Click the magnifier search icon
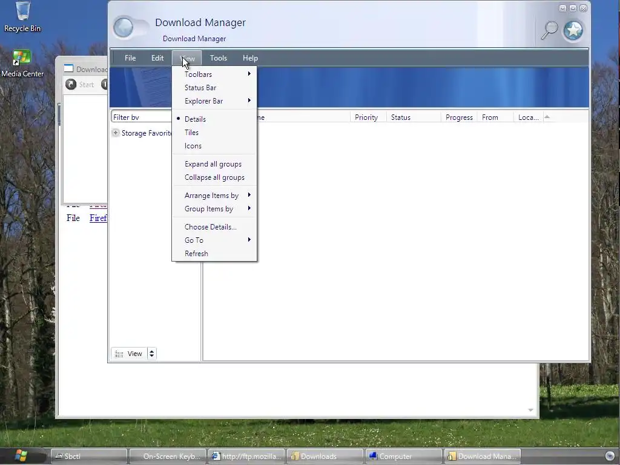Viewport: 620px width, 465px height. click(549, 30)
